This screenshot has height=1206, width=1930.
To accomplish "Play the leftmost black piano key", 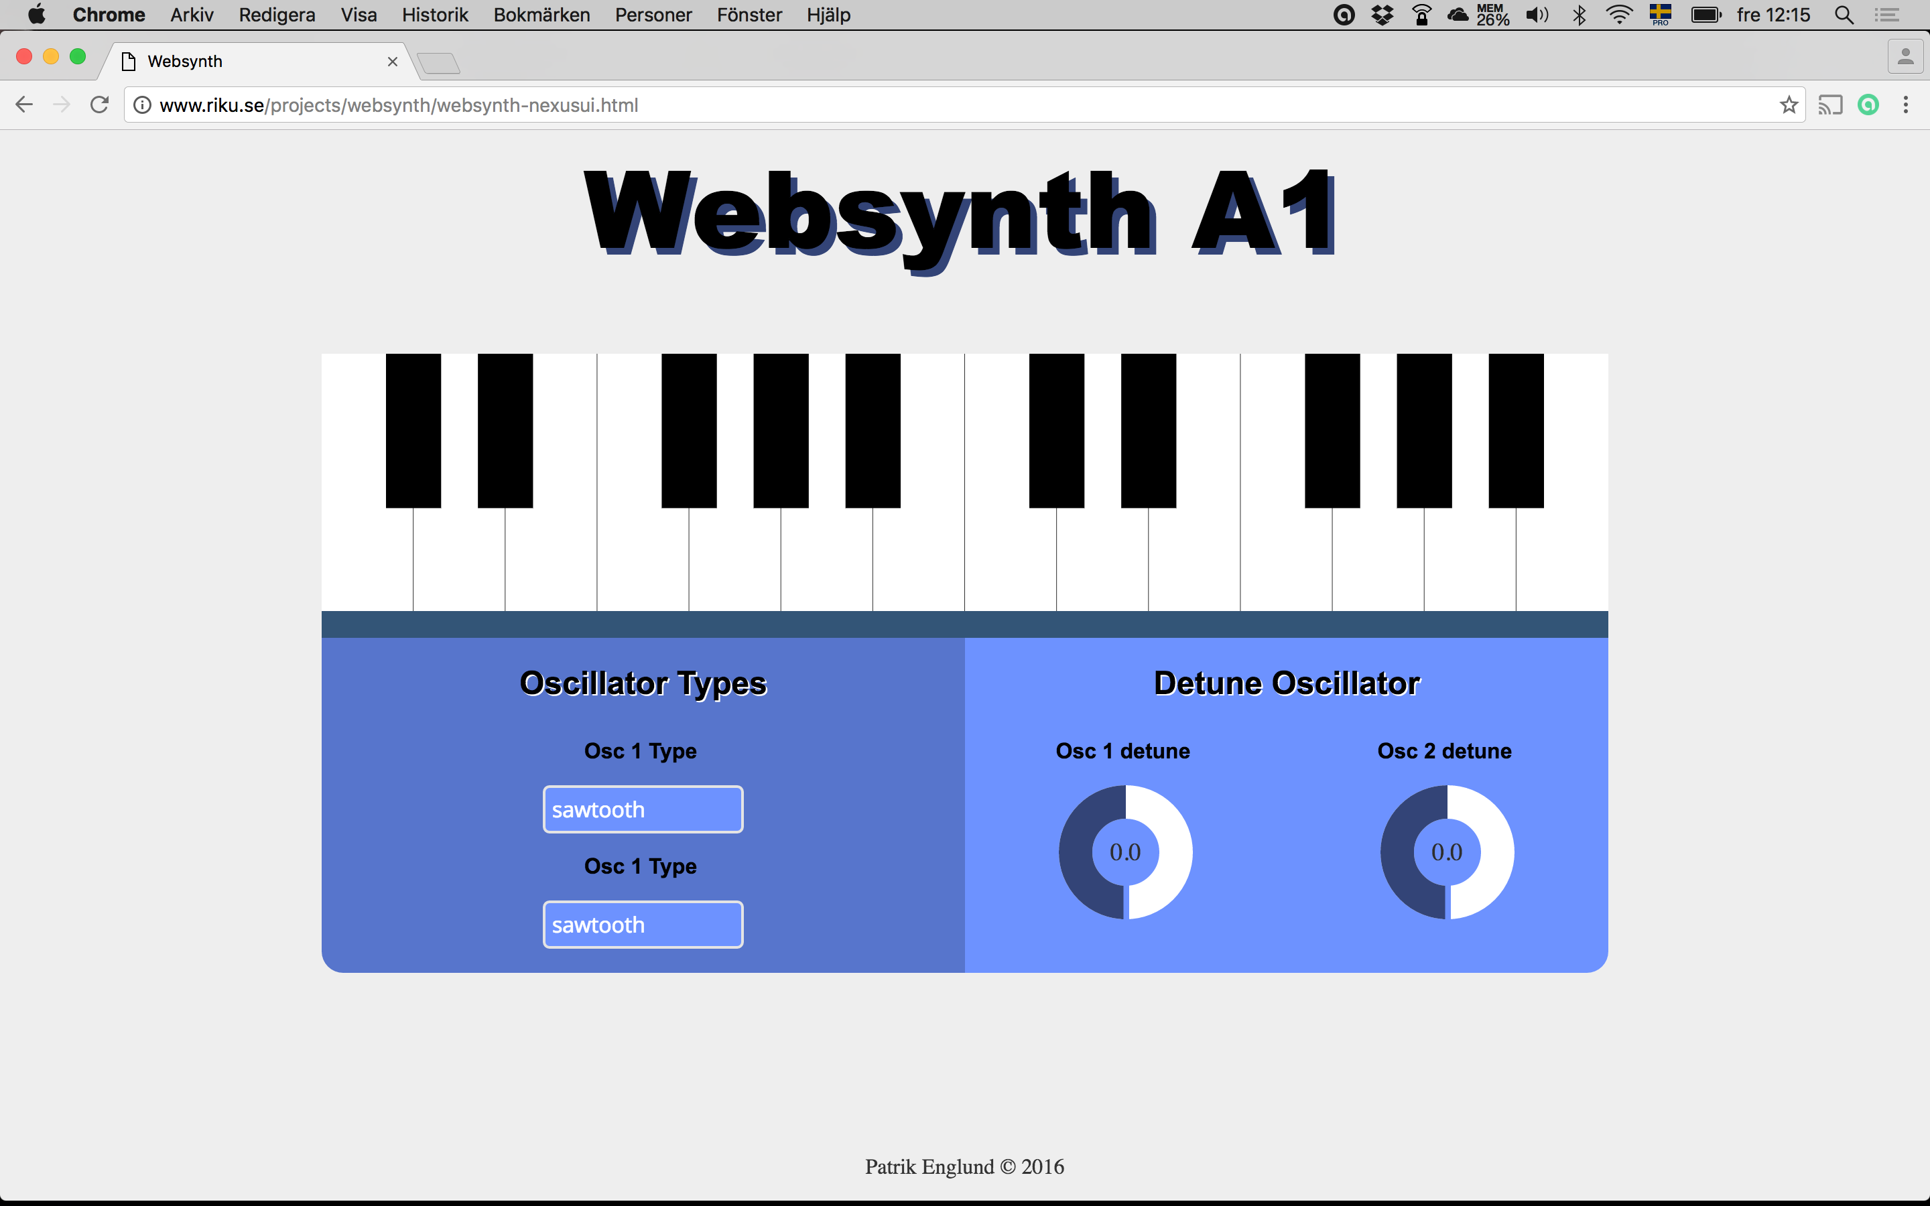I will coord(413,431).
